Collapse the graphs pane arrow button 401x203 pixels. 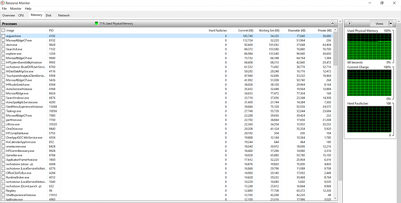pos(349,23)
